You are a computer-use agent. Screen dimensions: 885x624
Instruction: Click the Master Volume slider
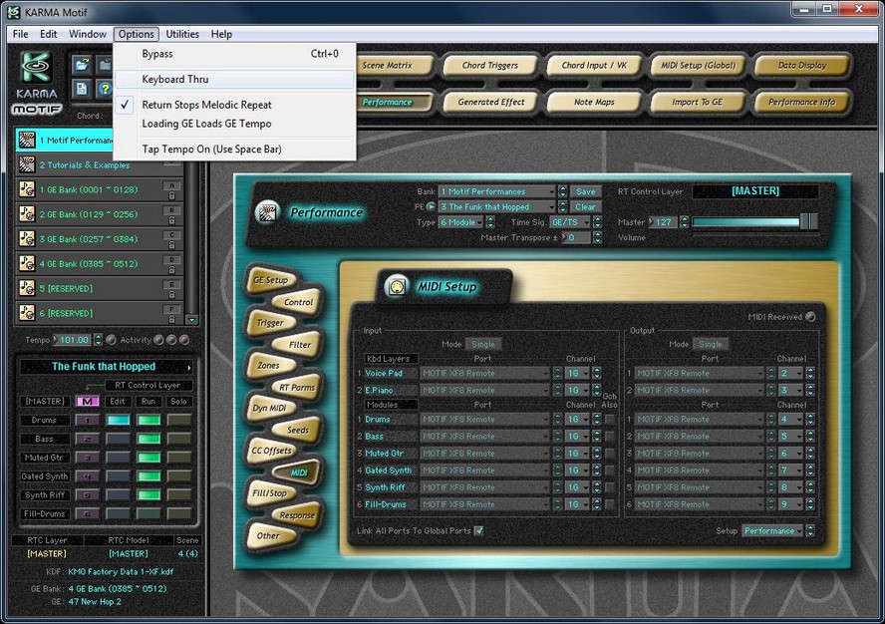[x=754, y=221]
